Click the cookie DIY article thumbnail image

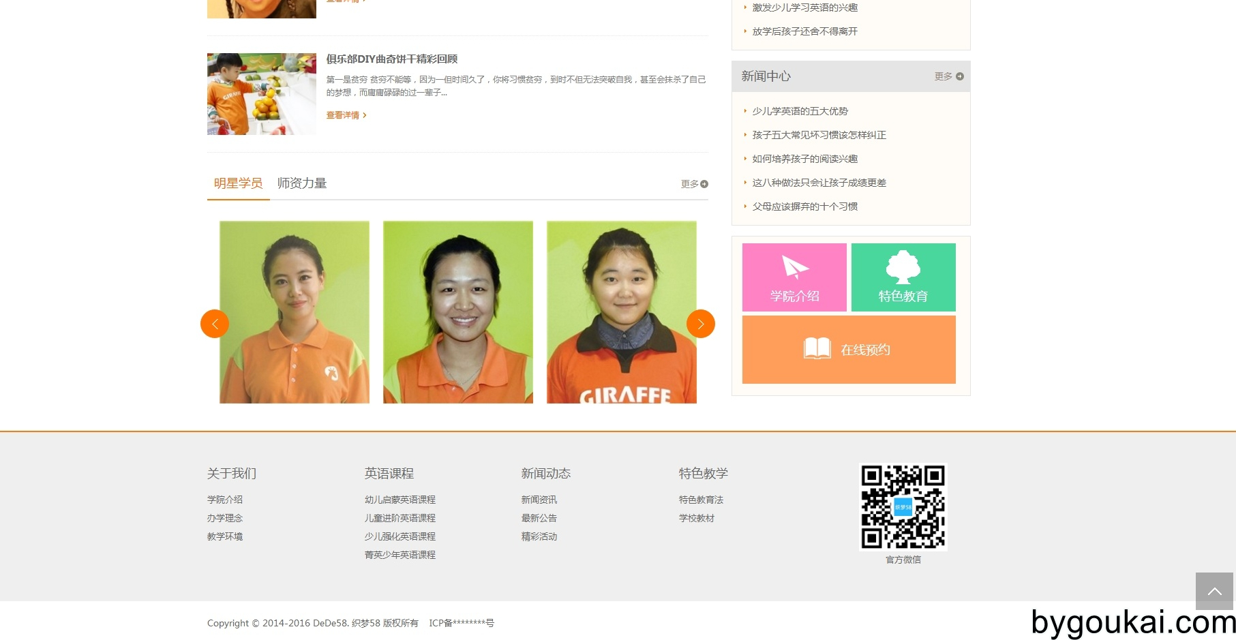click(262, 94)
